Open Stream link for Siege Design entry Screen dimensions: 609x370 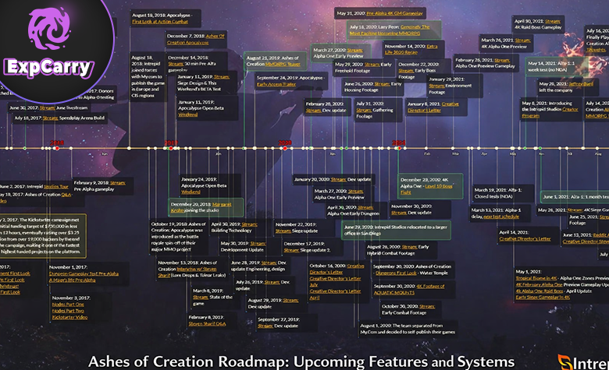point(222,76)
